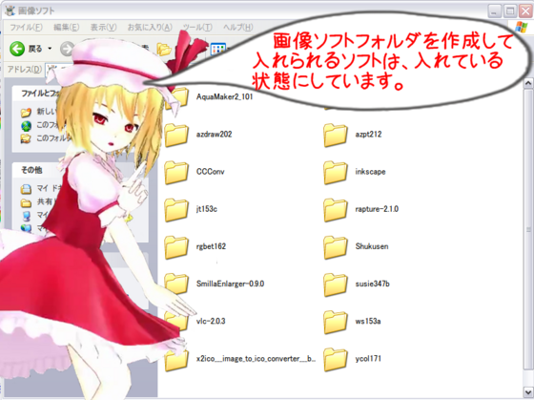Click the その他 panel header

(31, 170)
